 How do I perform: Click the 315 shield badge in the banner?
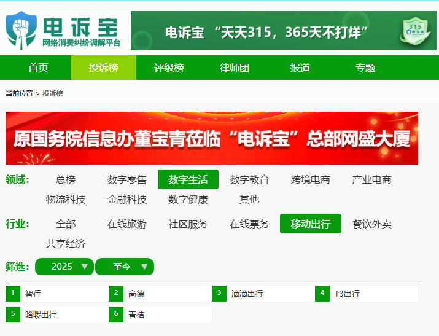click(415, 31)
